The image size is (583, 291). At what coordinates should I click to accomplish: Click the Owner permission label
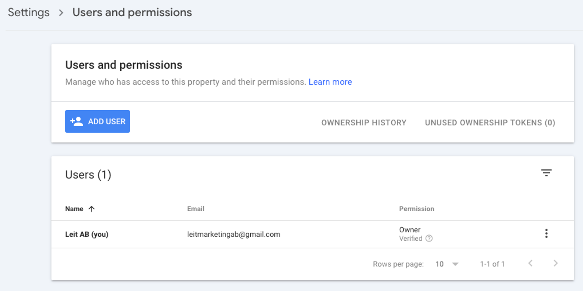pyautogui.click(x=410, y=230)
